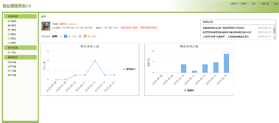Click the 每日登录次数 chart title
The image size is (279, 123).
189,47
